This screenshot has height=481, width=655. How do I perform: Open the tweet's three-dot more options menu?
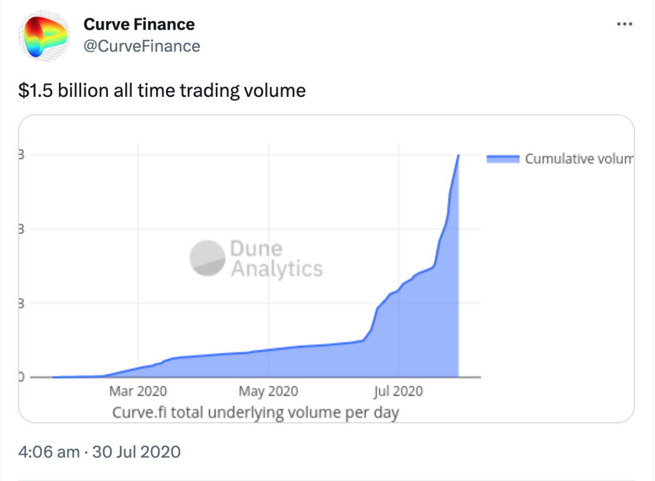(624, 25)
